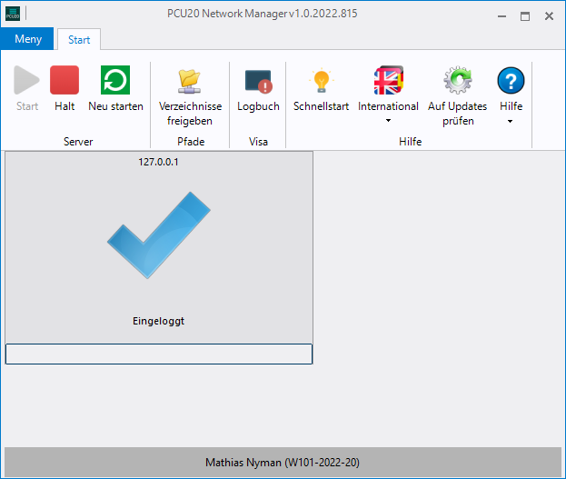Click the PCU20 app icon in title bar
Screen dimensions: 566x479
[13, 15]
